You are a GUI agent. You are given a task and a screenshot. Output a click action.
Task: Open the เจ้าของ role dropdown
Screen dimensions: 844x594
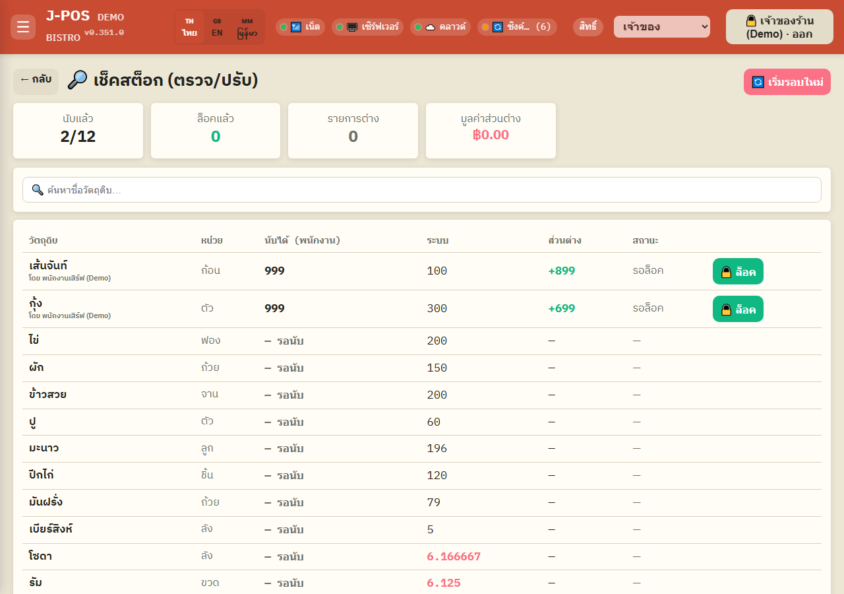pyautogui.click(x=662, y=27)
